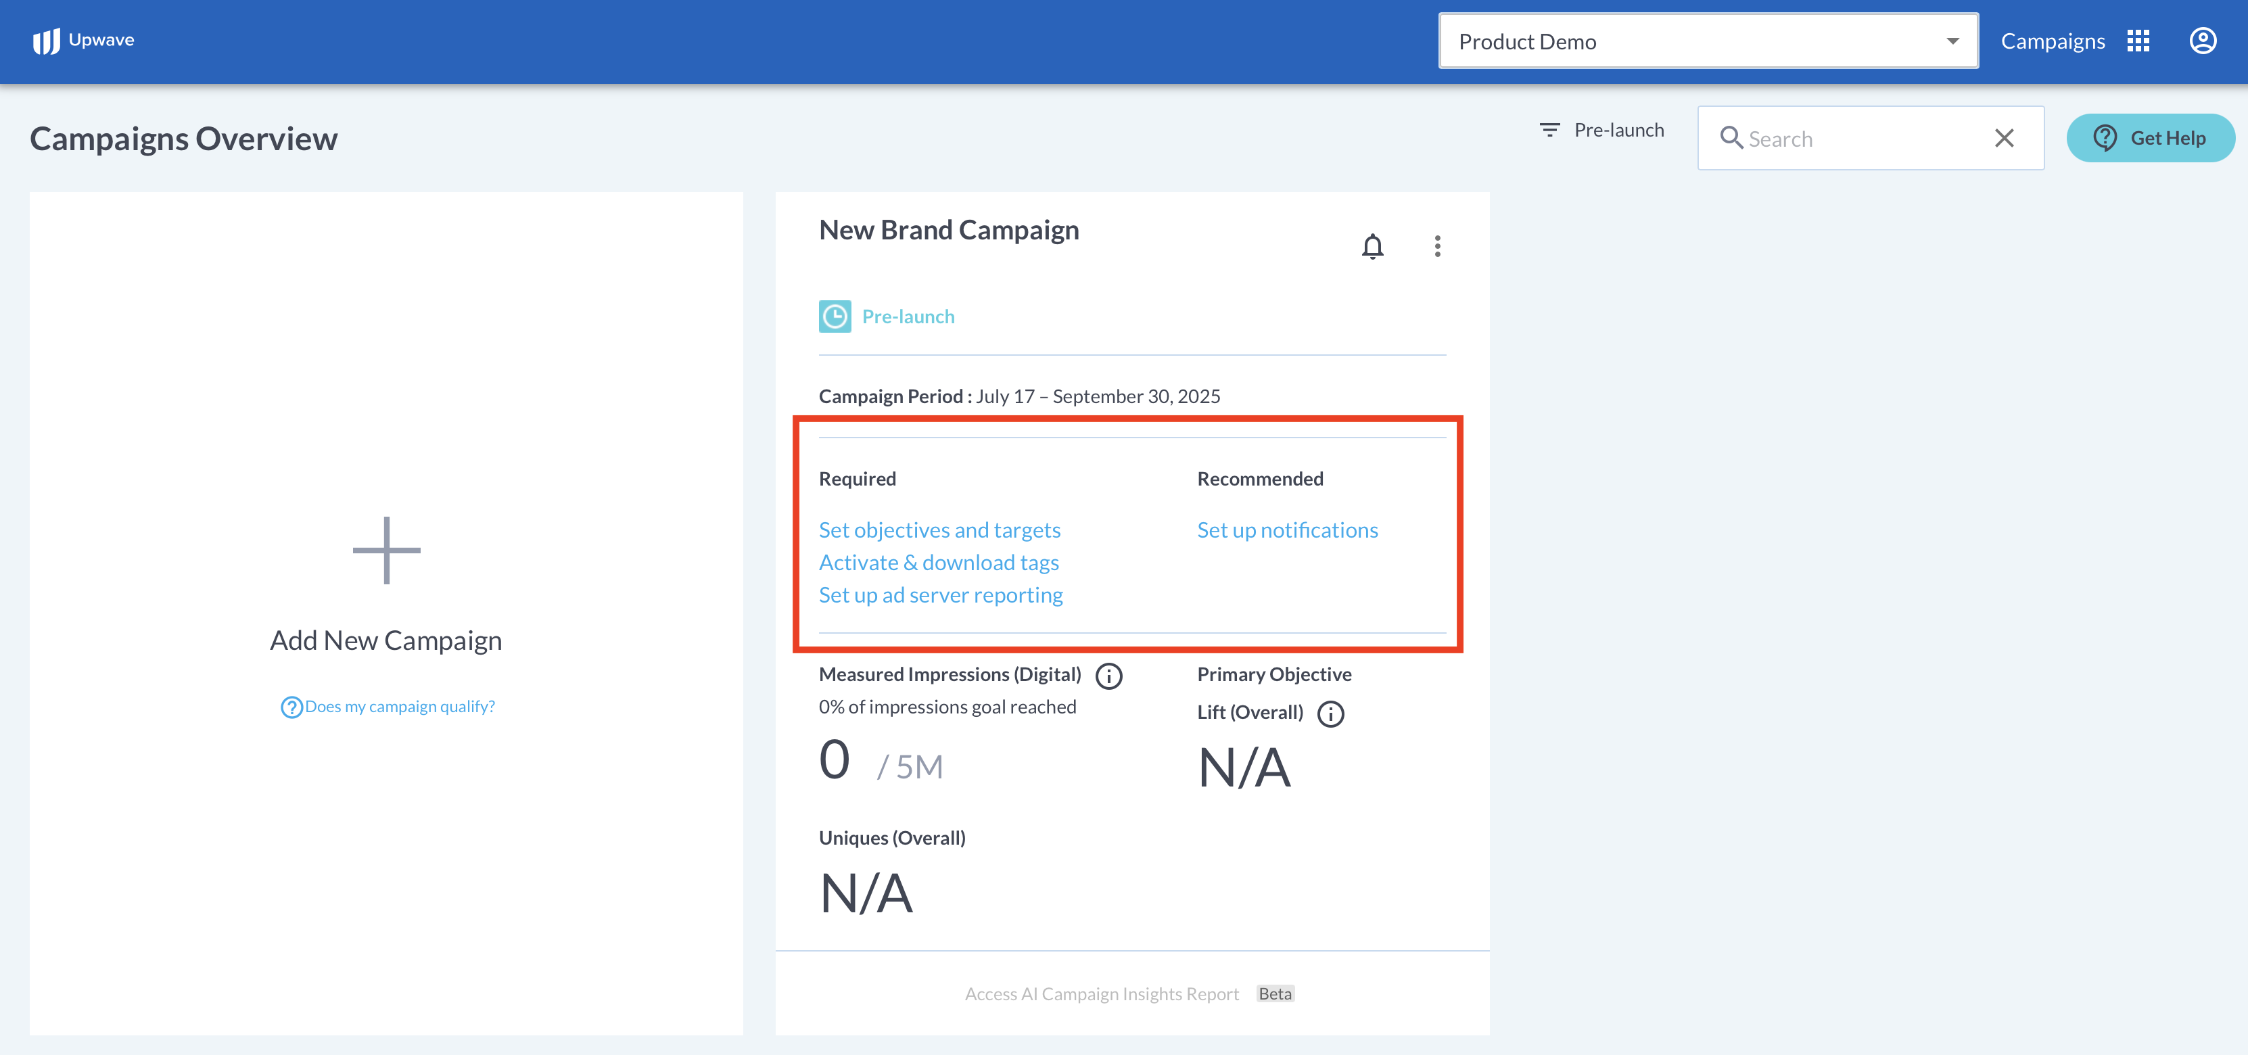
Task: Click the Pre-launch status label on card
Action: pos(908,316)
